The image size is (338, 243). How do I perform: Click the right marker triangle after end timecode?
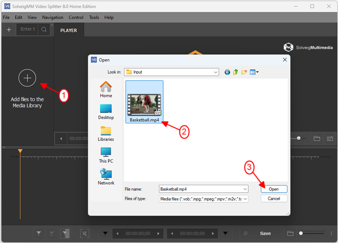click(225, 233)
